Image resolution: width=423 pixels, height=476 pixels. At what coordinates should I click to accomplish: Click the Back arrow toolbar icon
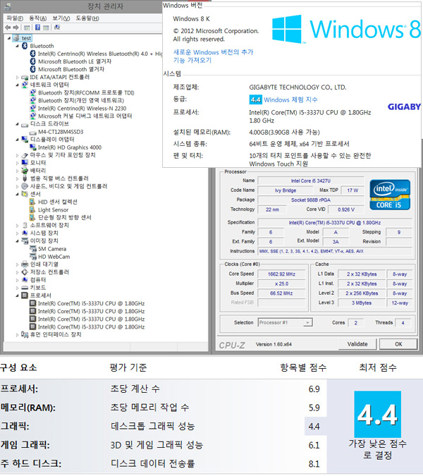click(x=8, y=28)
